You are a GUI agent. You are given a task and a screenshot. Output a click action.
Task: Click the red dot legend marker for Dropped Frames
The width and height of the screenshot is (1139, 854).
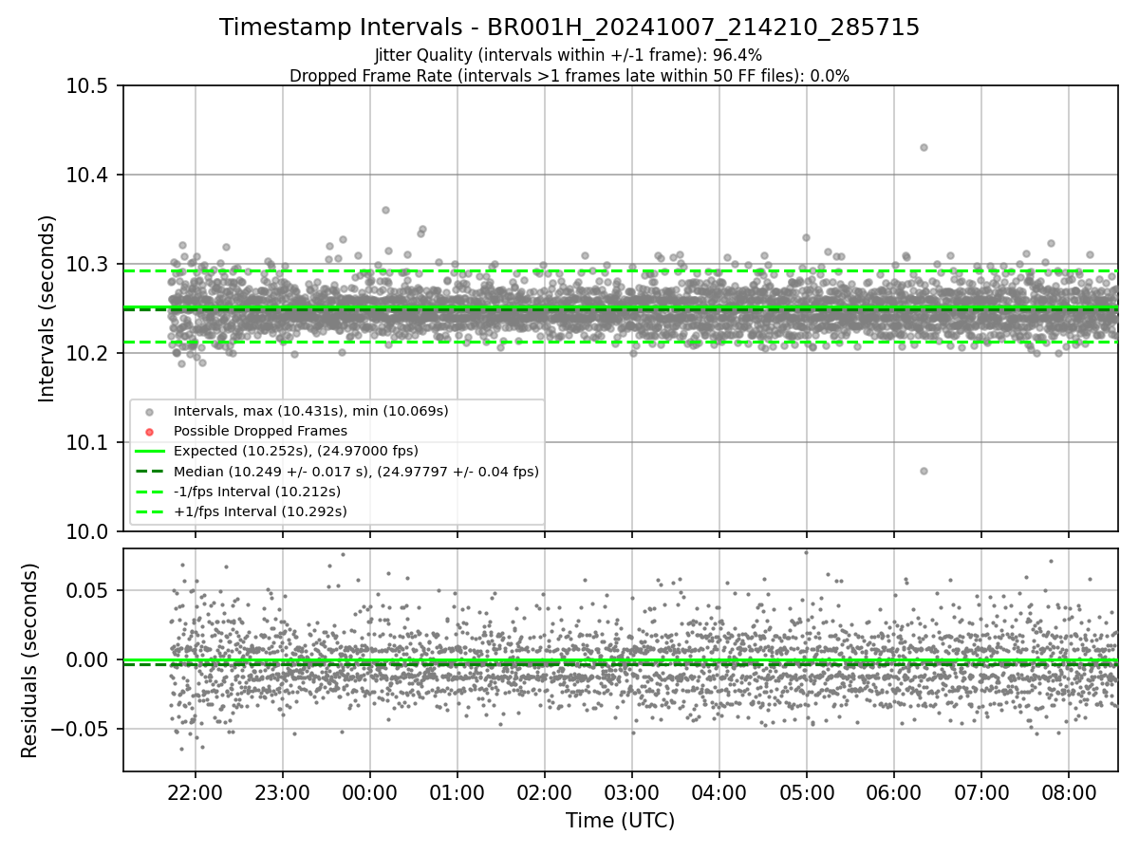[x=149, y=432]
